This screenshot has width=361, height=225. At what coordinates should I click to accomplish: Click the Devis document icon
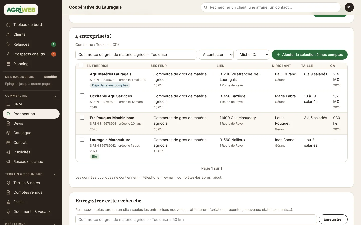tap(8, 123)
